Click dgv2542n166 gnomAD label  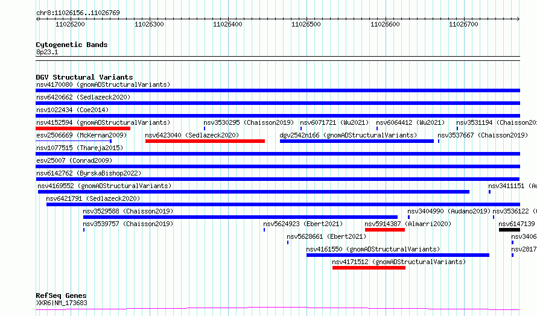[348, 135]
